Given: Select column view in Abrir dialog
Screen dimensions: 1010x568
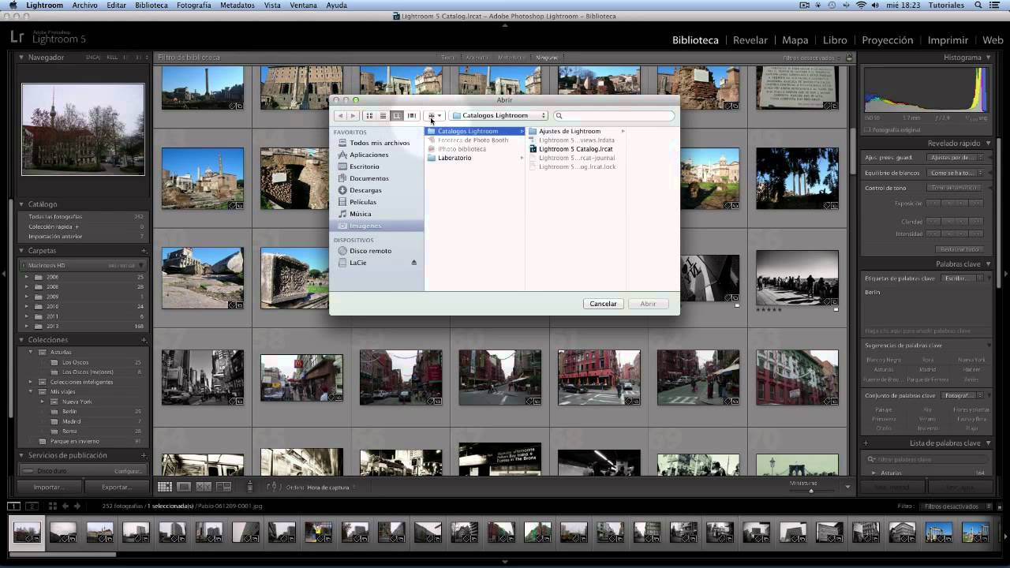Looking at the screenshot, I should (397, 116).
